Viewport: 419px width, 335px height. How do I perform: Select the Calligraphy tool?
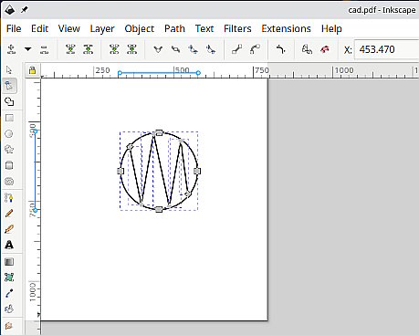pyautogui.click(x=9, y=229)
